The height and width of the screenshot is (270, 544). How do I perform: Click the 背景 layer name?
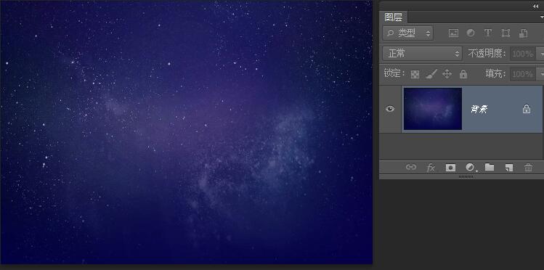479,110
